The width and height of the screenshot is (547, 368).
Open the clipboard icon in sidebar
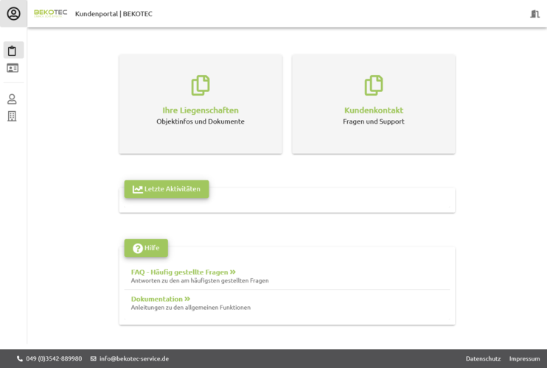pos(13,51)
